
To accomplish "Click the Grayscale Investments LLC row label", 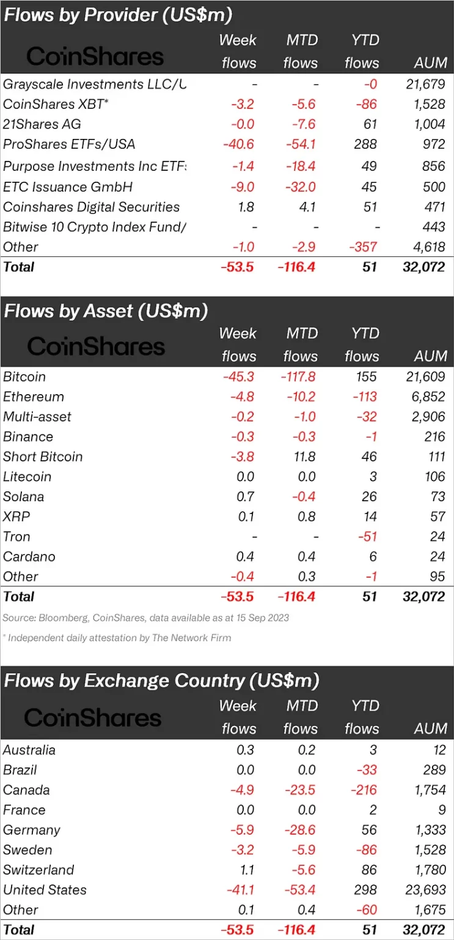I will point(94,84).
